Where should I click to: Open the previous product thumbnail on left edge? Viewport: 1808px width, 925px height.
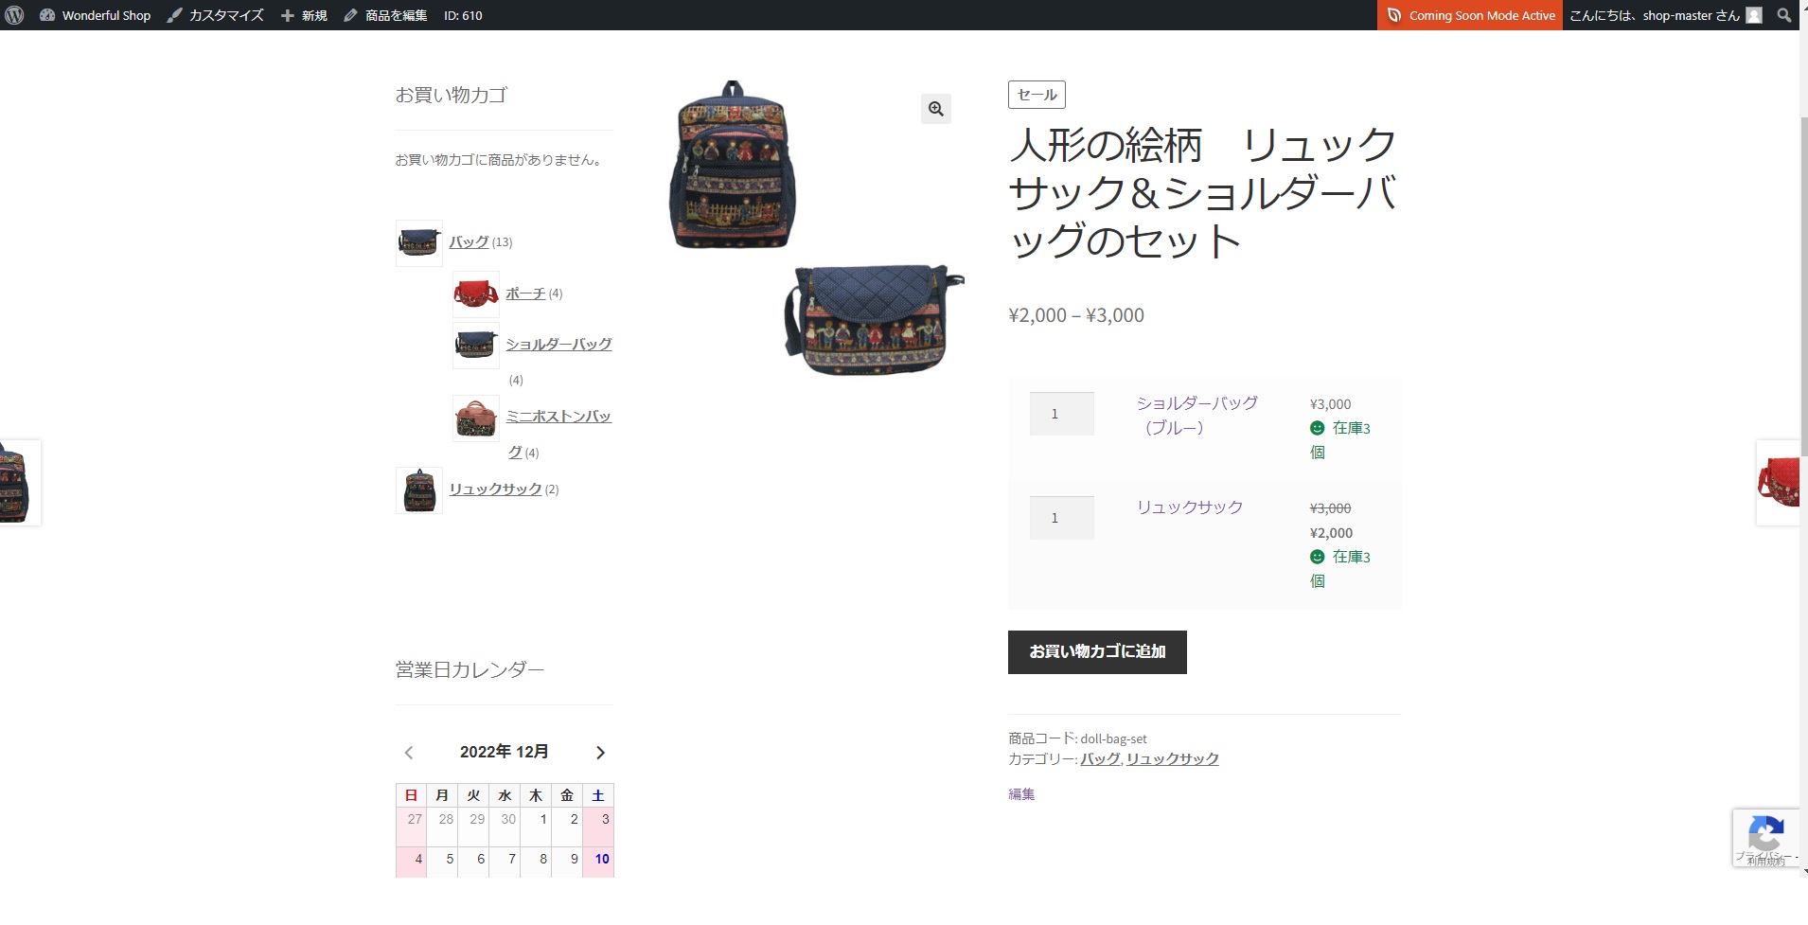(x=19, y=483)
